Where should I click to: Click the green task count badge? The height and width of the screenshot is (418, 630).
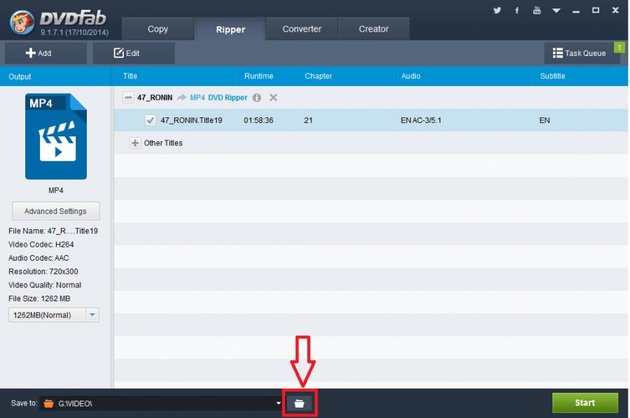(x=619, y=48)
